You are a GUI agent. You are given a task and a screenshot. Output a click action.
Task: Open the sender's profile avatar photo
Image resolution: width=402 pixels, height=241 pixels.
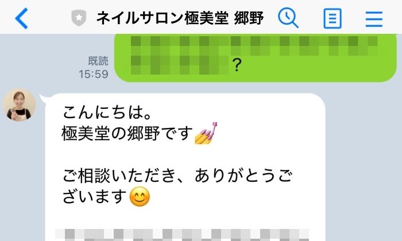coord(19,105)
